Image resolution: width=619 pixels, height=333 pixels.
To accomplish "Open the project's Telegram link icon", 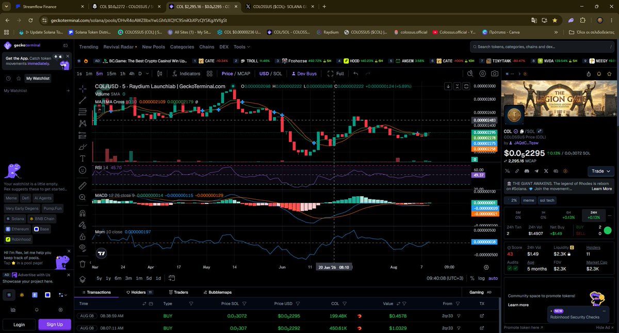I will [x=536, y=171].
